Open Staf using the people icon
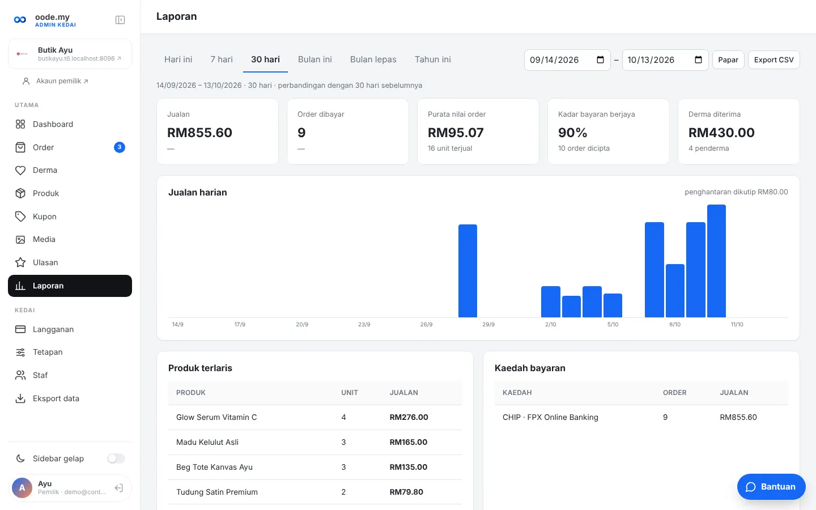The image size is (816, 510). coord(20,375)
